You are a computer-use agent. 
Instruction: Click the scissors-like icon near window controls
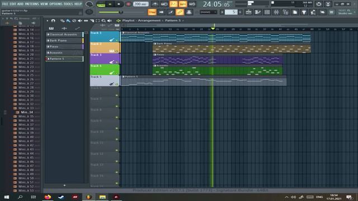point(328,4)
